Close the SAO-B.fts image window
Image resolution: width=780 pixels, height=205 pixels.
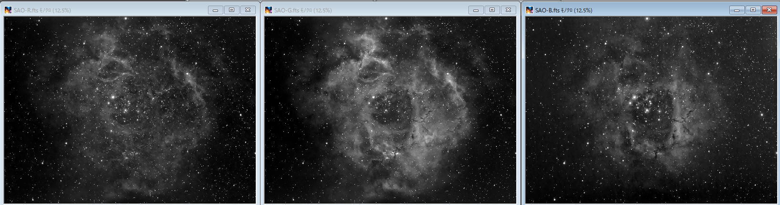coord(770,10)
